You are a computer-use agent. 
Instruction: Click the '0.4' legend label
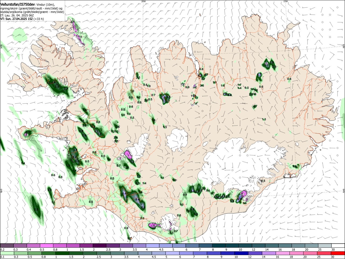click(29, 250)
